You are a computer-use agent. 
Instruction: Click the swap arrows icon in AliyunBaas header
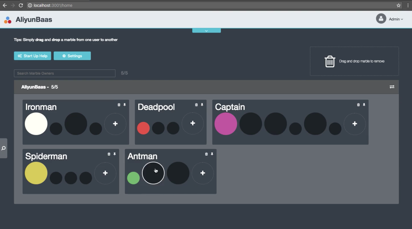click(x=392, y=87)
